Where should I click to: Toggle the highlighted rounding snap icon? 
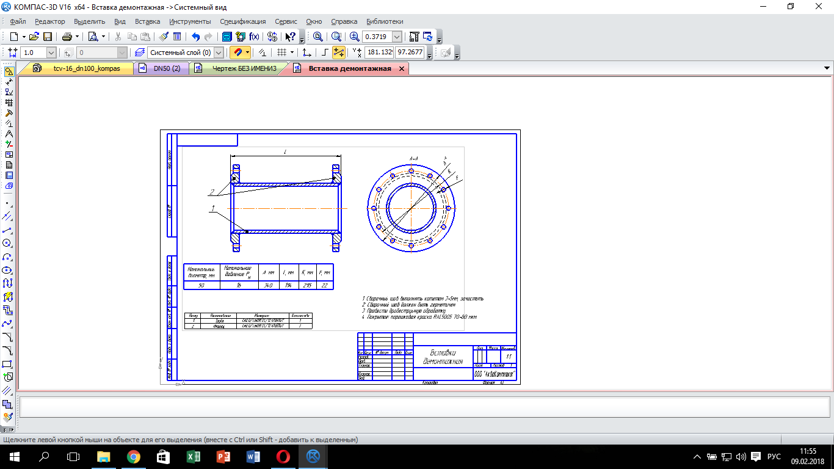339,53
